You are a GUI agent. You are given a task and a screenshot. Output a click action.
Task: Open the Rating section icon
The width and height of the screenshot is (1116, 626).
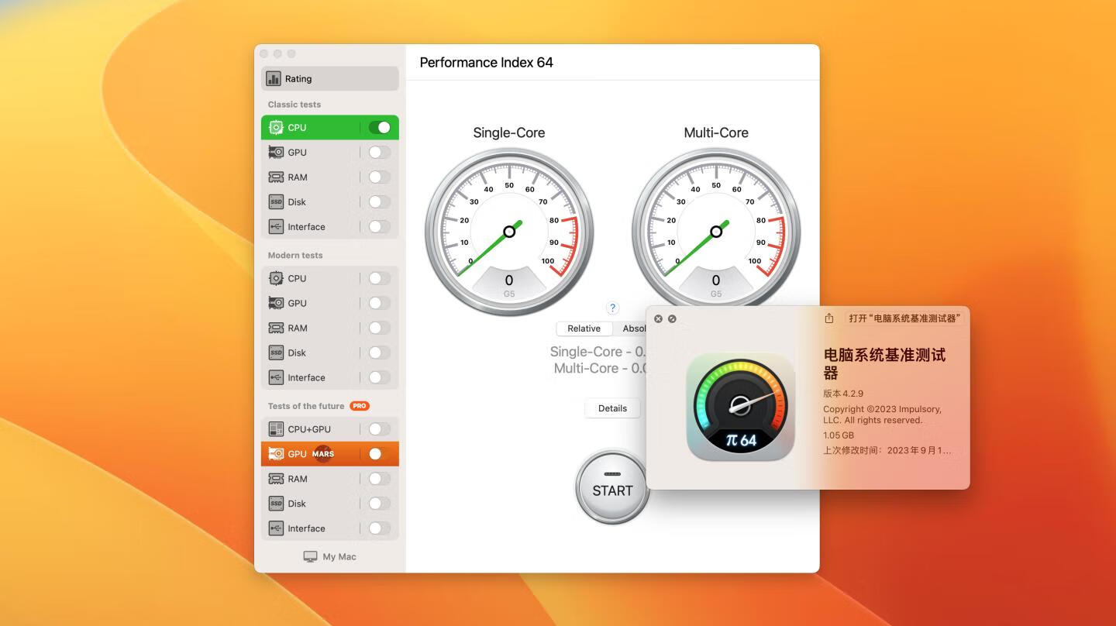(x=274, y=78)
